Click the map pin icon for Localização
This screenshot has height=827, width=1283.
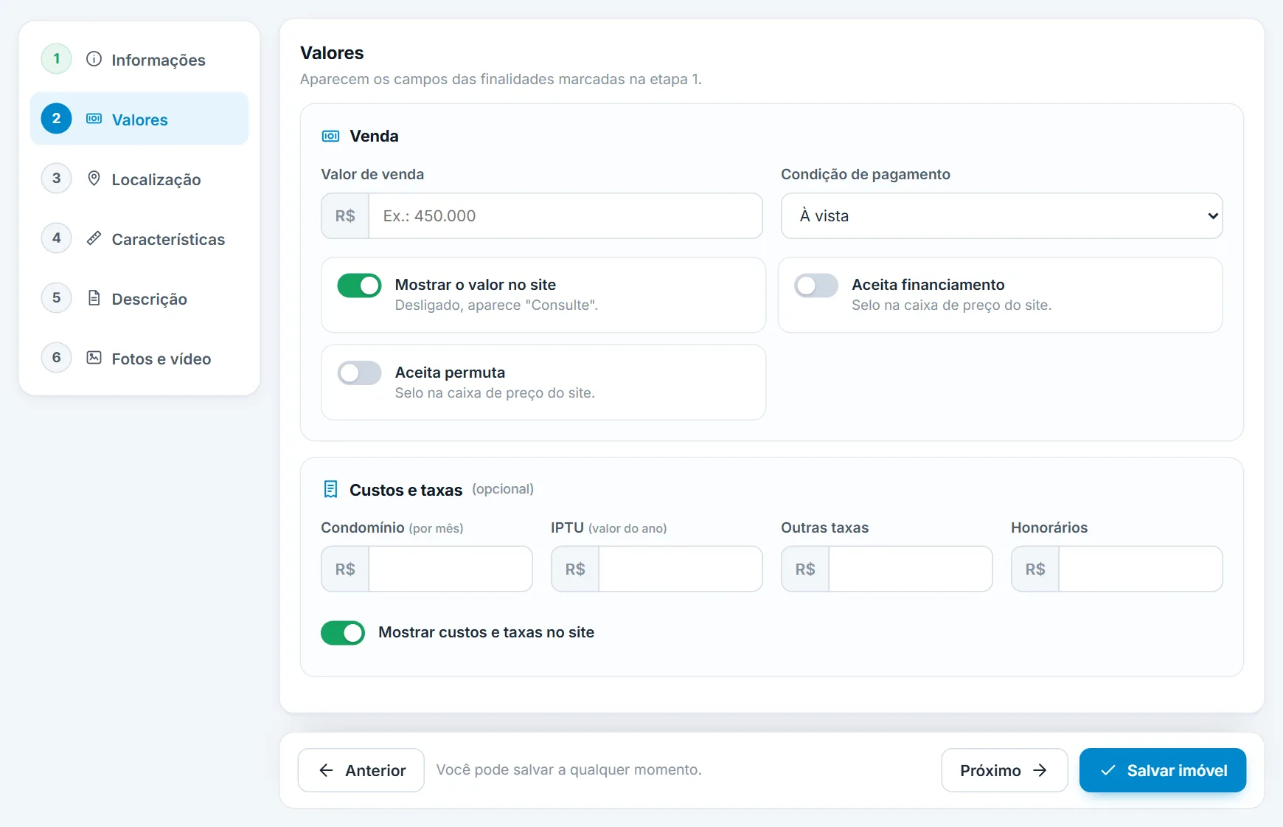[x=94, y=179]
